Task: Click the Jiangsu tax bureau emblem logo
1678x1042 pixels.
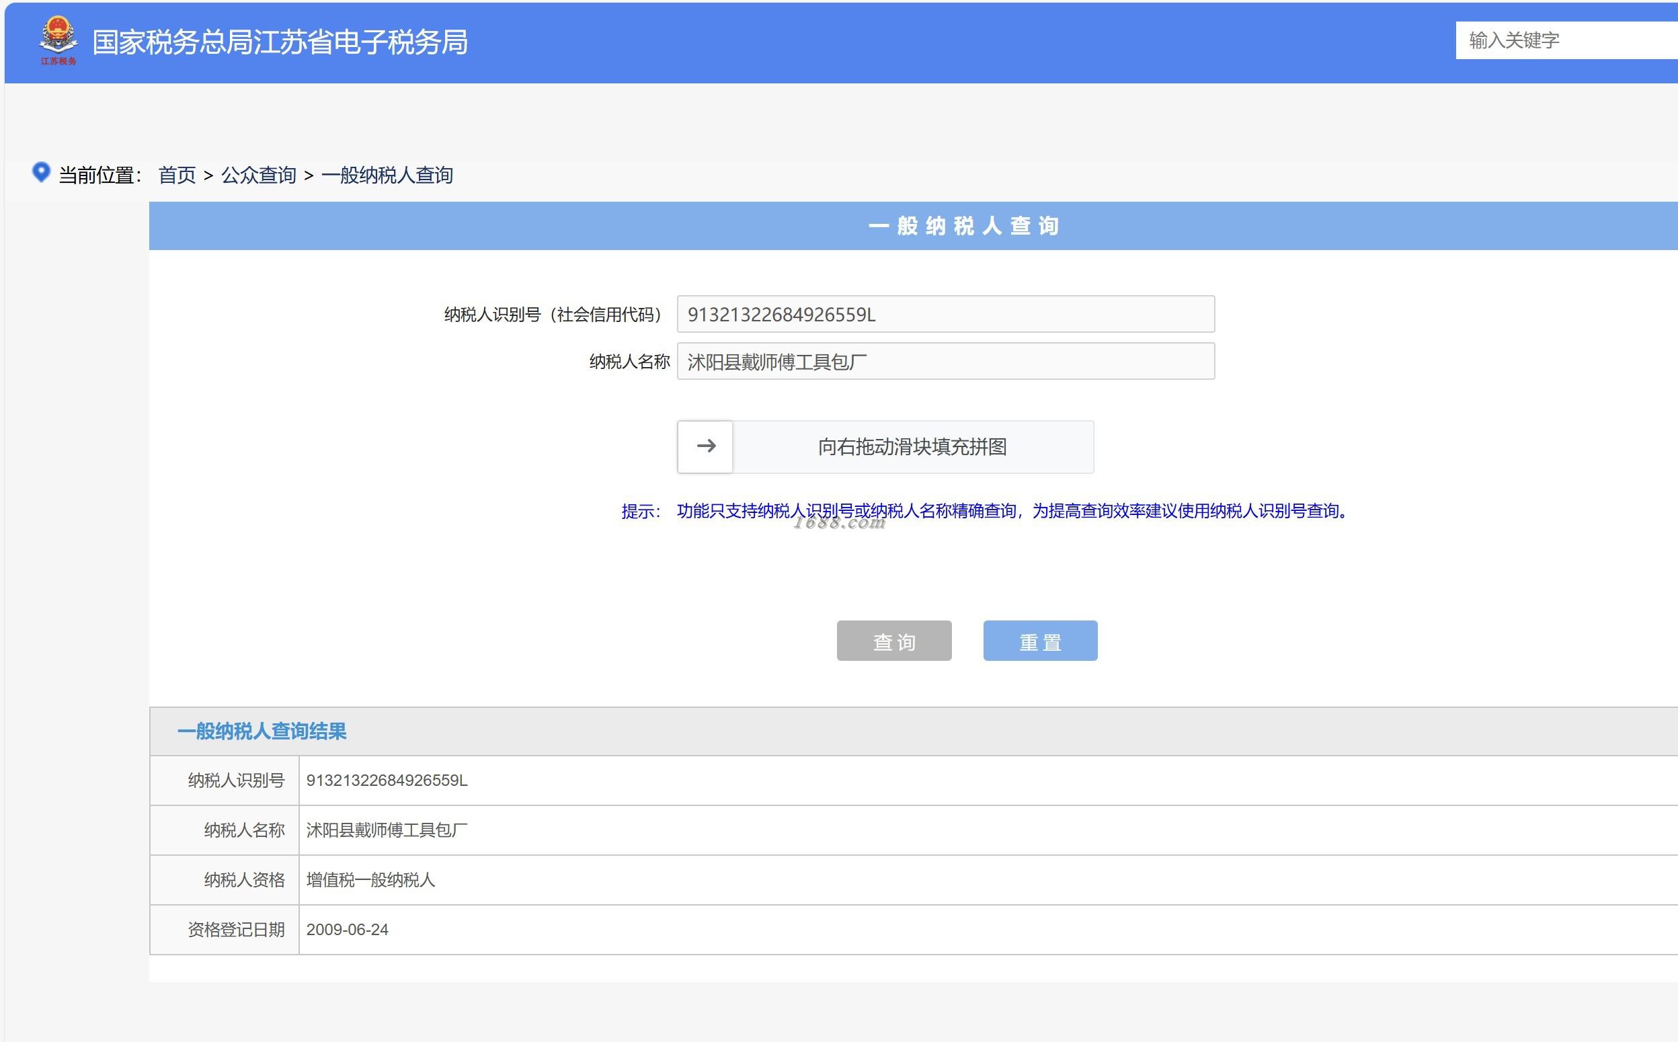Action: point(58,42)
